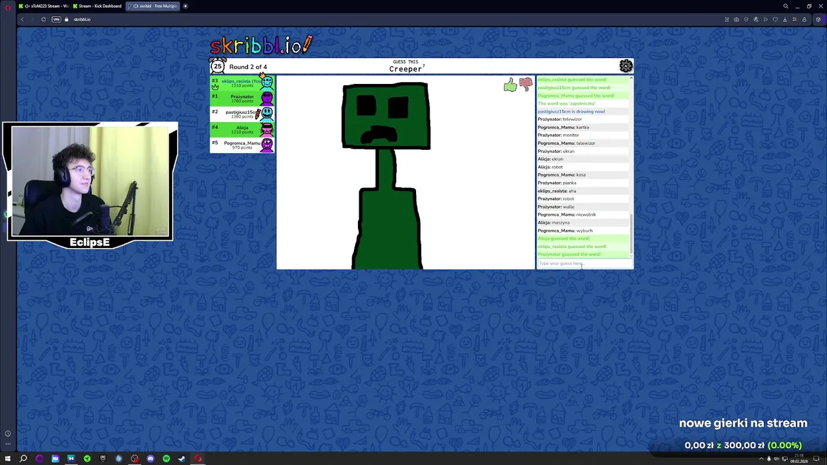Switch to the xToM223 Stream browser tab
The height and width of the screenshot is (465, 827).
tap(43, 6)
